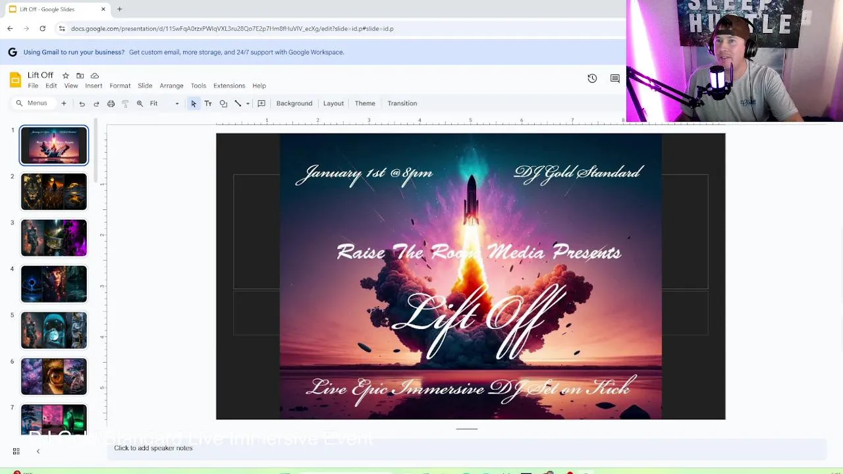843x474 pixels.
Task: Open the File menu
Action: point(33,86)
